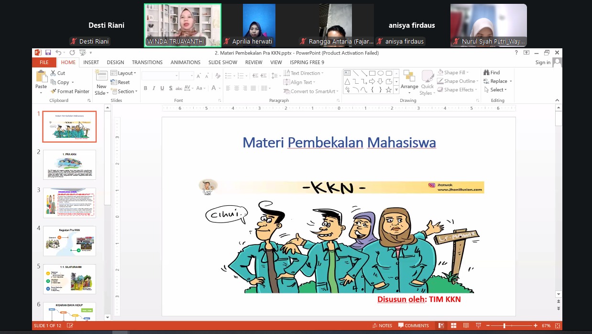The height and width of the screenshot is (334, 592).
Task: Click Sign in at top right
Action: click(543, 62)
